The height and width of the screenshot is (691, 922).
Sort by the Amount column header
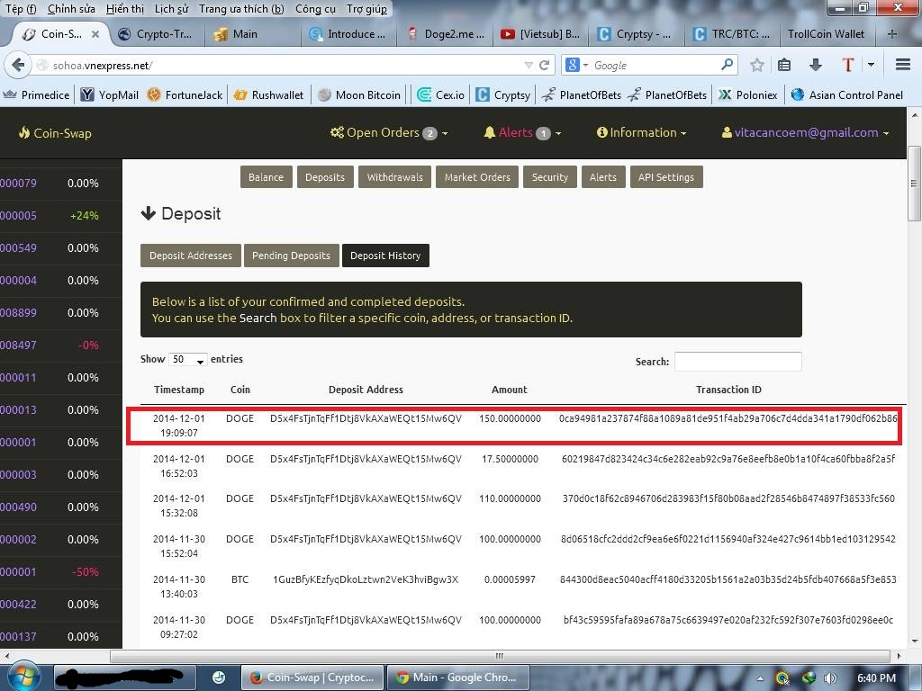click(x=510, y=390)
